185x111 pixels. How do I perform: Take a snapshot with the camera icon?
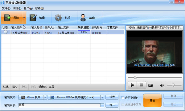click(x=150, y=85)
